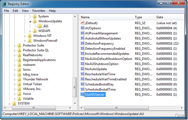Viewport: 188px width, 120px height.
Task: Click the tree pane scroll down arrow
Action: (x=75, y=103)
